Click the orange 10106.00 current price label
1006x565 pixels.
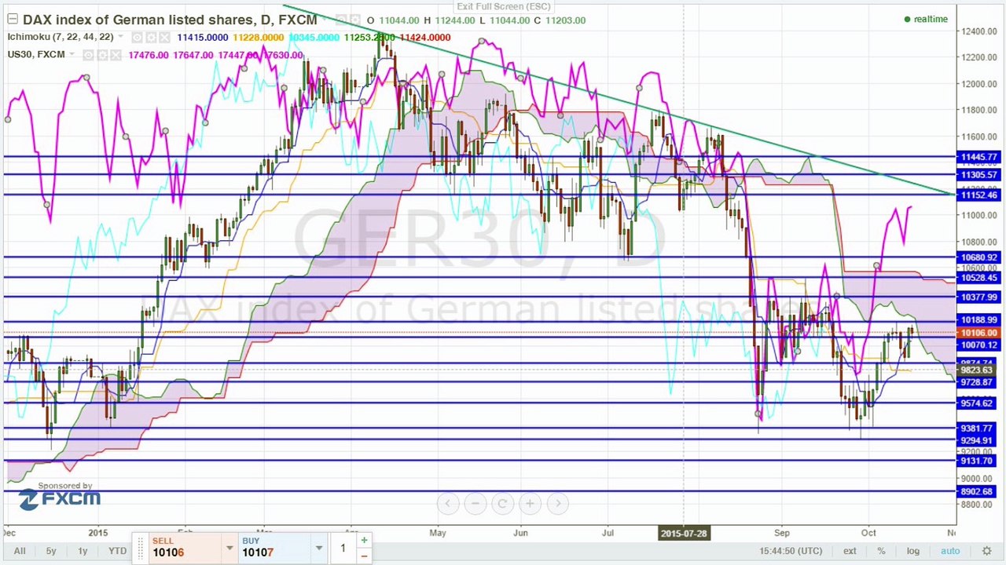click(978, 333)
